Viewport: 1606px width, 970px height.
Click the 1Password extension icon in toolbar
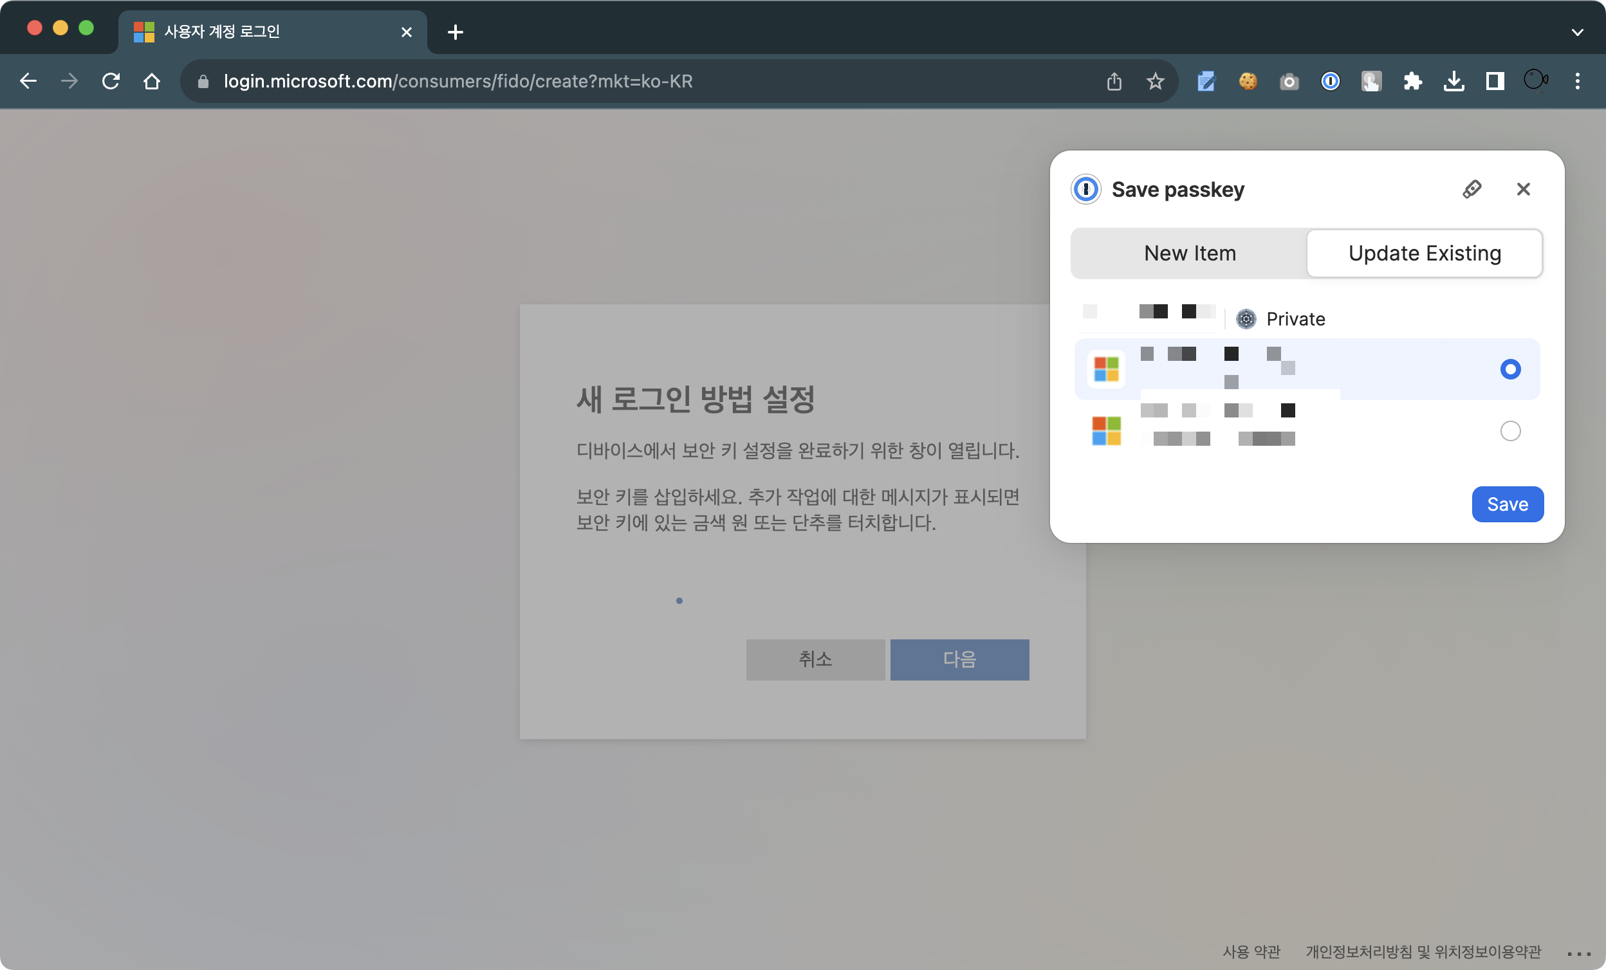point(1329,82)
